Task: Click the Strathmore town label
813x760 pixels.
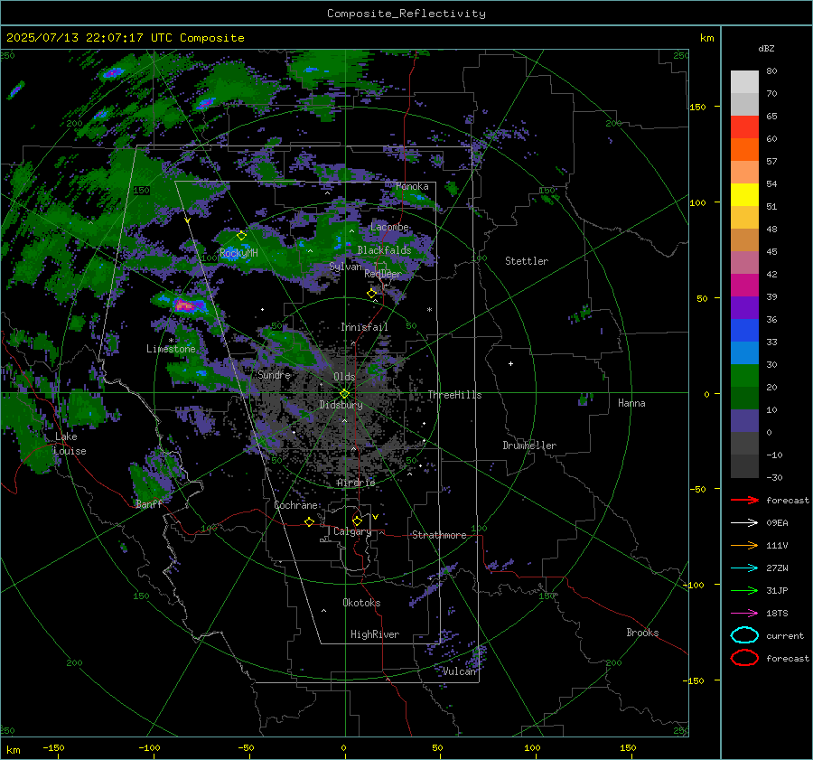Action: coord(439,535)
